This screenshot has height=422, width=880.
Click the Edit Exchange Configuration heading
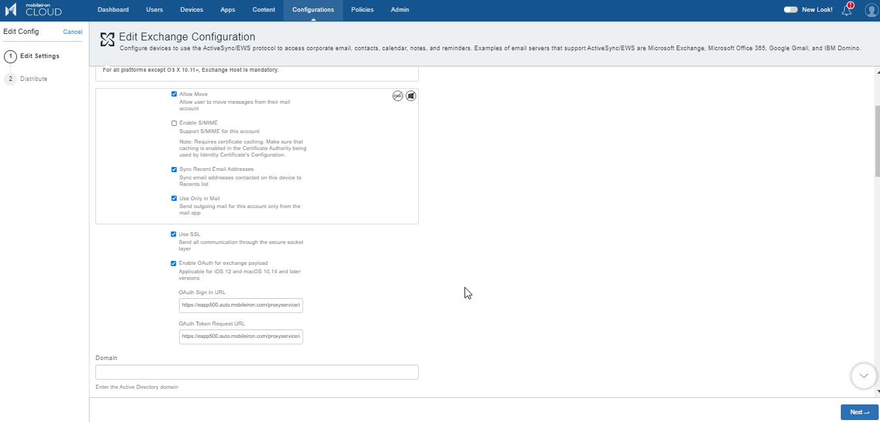pos(187,37)
